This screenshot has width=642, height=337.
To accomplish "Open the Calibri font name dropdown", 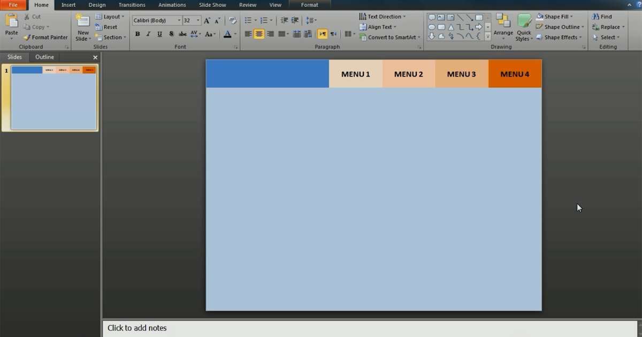I will click(x=179, y=20).
